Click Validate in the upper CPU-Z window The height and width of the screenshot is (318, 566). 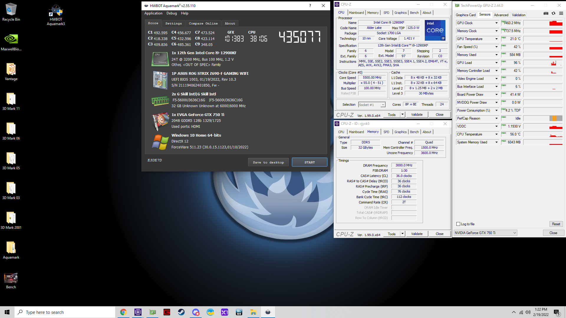point(417,115)
